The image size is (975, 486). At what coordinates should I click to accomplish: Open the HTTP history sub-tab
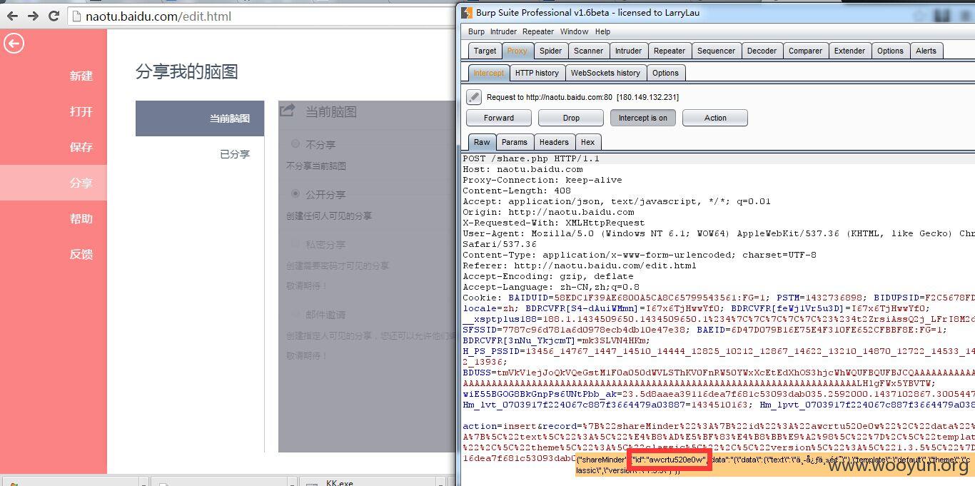point(537,73)
